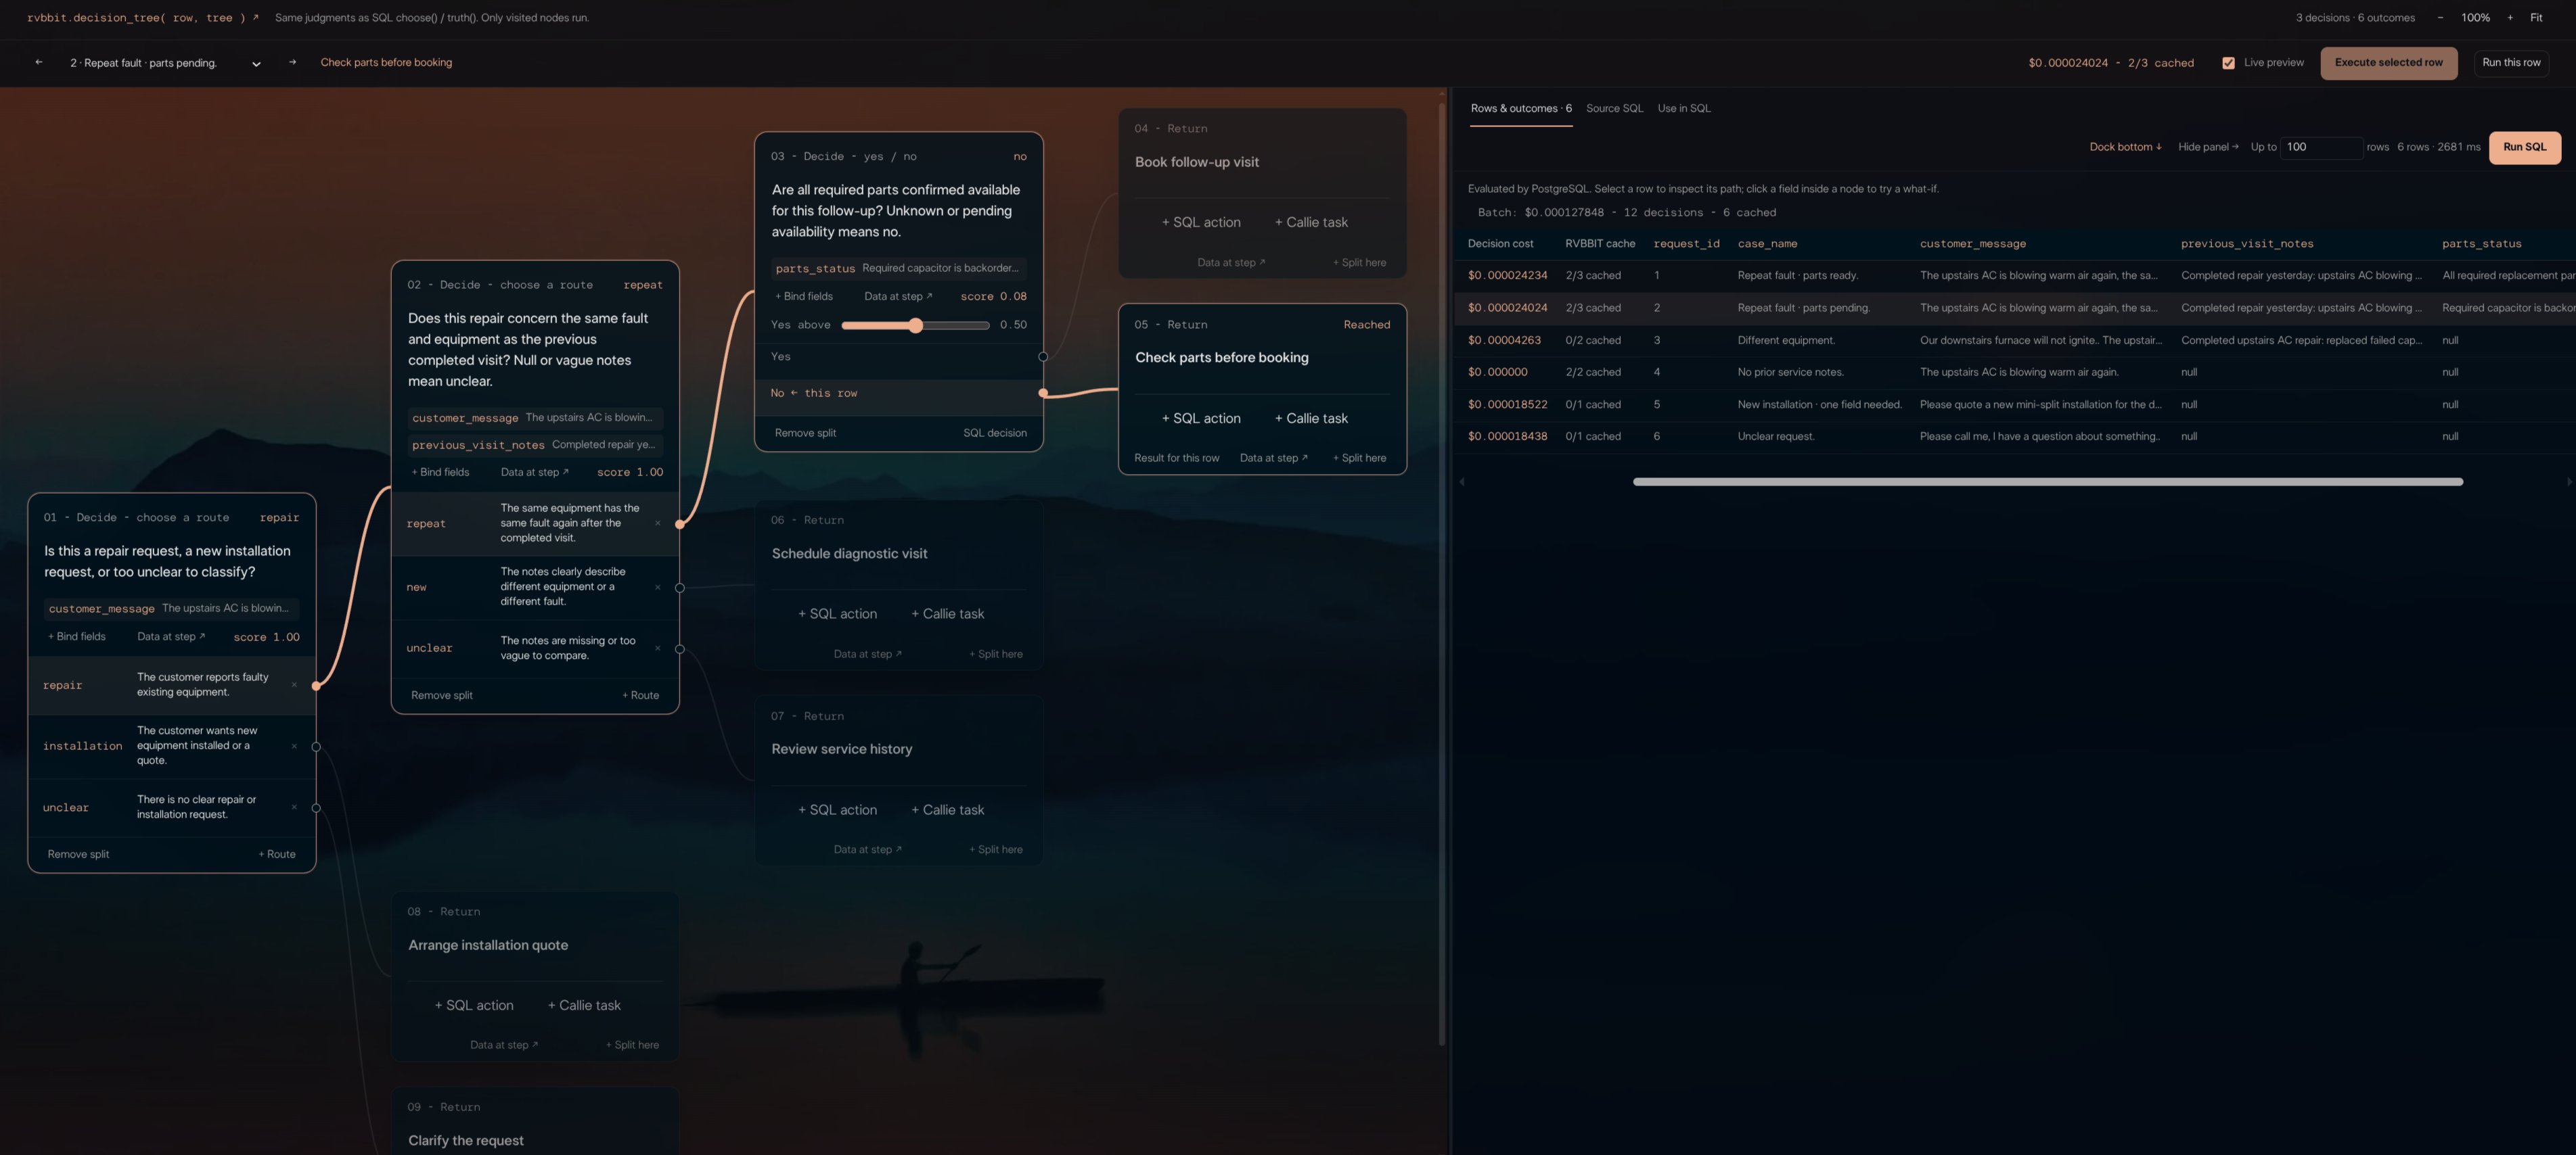Click the 'Up to' rows input field
Viewport: 2576px width, 1155px height.
(x=2321, y=147)
